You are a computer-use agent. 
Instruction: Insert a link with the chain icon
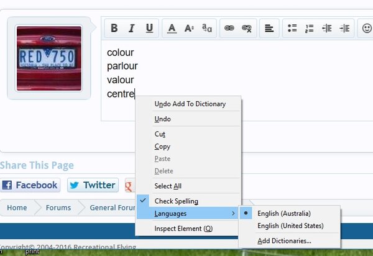[x=229, y=28]
